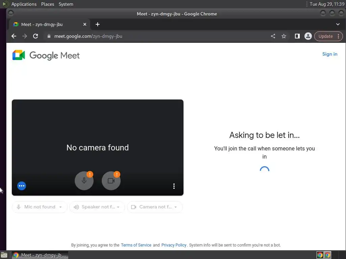
Task: Click the Sign in link
Action: [x=330, y=54]
